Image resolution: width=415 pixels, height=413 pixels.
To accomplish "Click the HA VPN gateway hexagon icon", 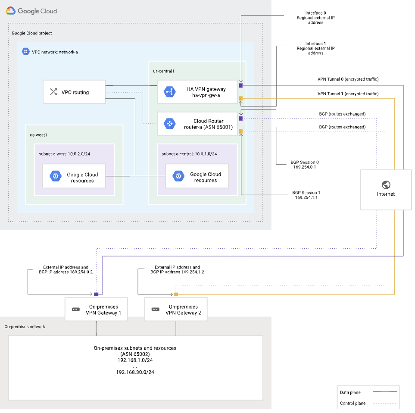I will [170, 92].
